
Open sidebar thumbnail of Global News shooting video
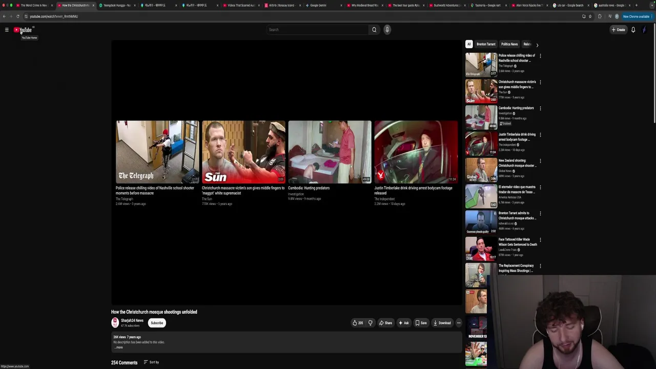(481, 170)
